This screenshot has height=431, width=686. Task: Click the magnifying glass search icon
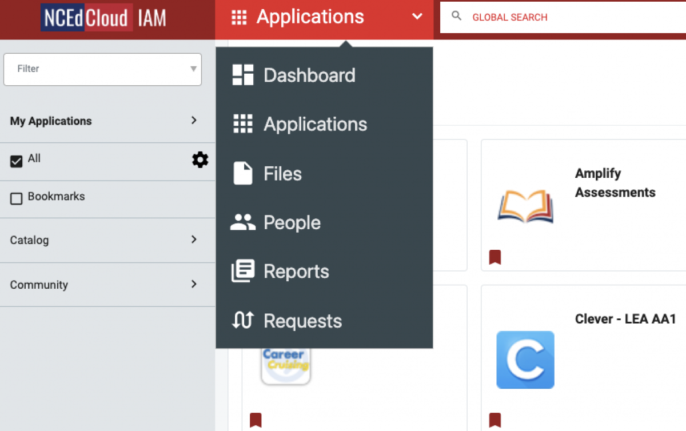pos(456,16)
